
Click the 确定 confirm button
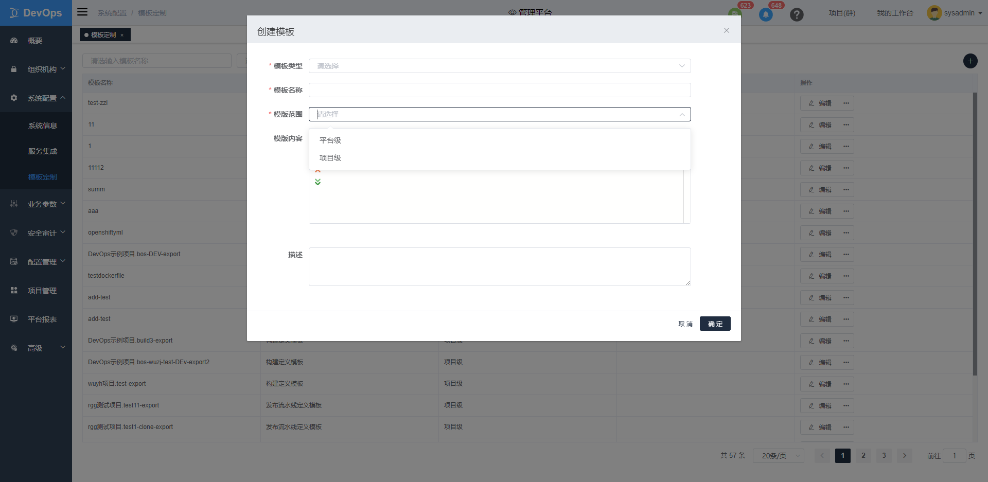tap(715, 324)
